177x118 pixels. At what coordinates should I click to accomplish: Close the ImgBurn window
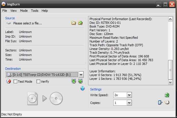(172, 4)
